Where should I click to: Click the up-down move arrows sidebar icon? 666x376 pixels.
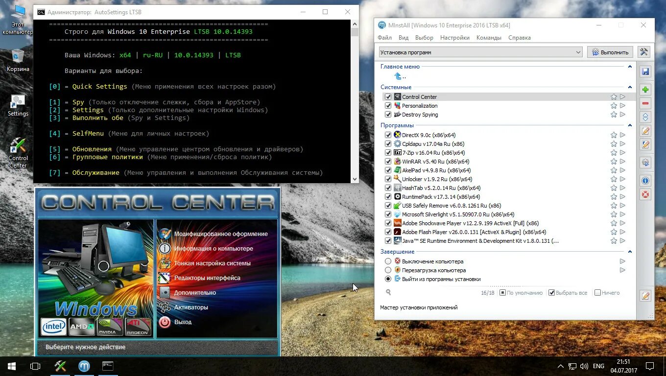coord(645,117)
